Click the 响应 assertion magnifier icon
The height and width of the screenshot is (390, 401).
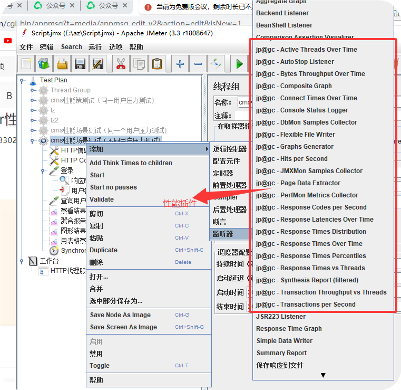[x=64, y=180]
